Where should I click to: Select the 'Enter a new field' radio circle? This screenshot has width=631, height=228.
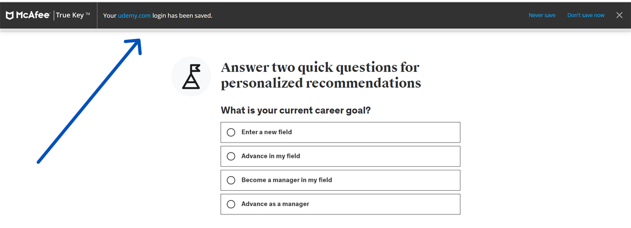click(x=231, y=132)
